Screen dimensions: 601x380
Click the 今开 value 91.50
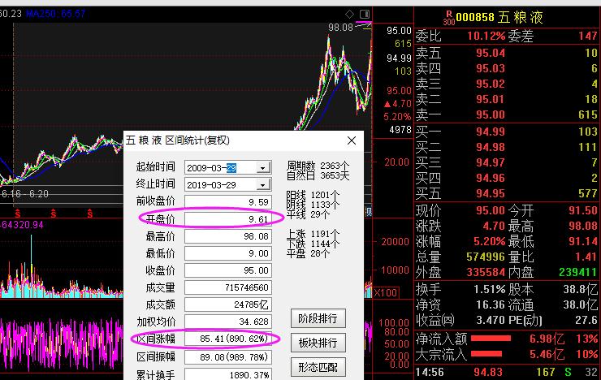(582, 210)
